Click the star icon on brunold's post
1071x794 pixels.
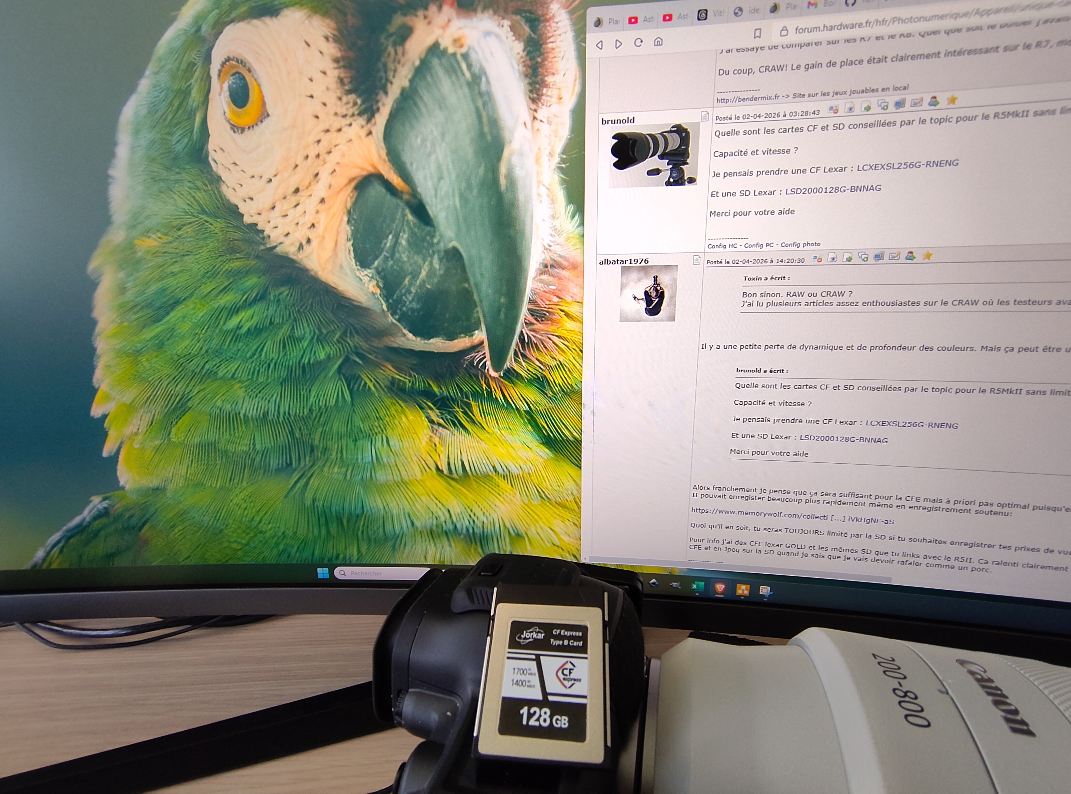coord(952,100)
